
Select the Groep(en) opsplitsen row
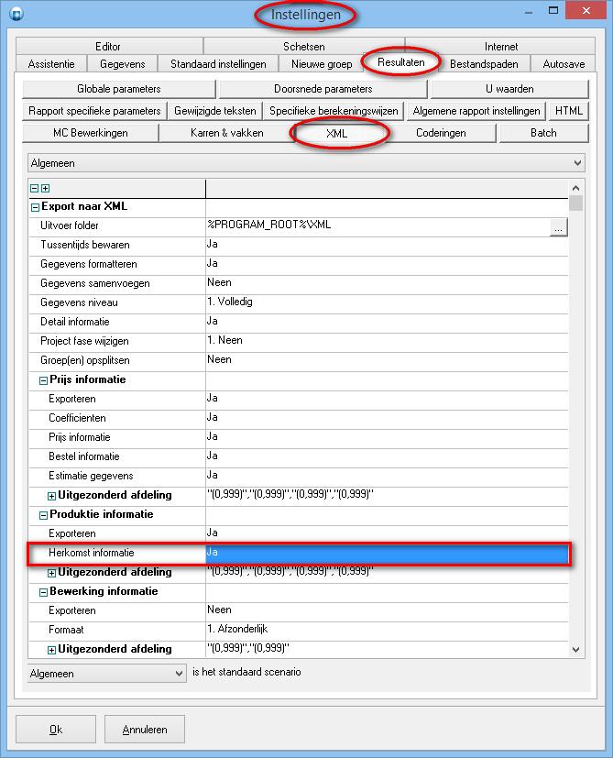(x=299, y=360)
